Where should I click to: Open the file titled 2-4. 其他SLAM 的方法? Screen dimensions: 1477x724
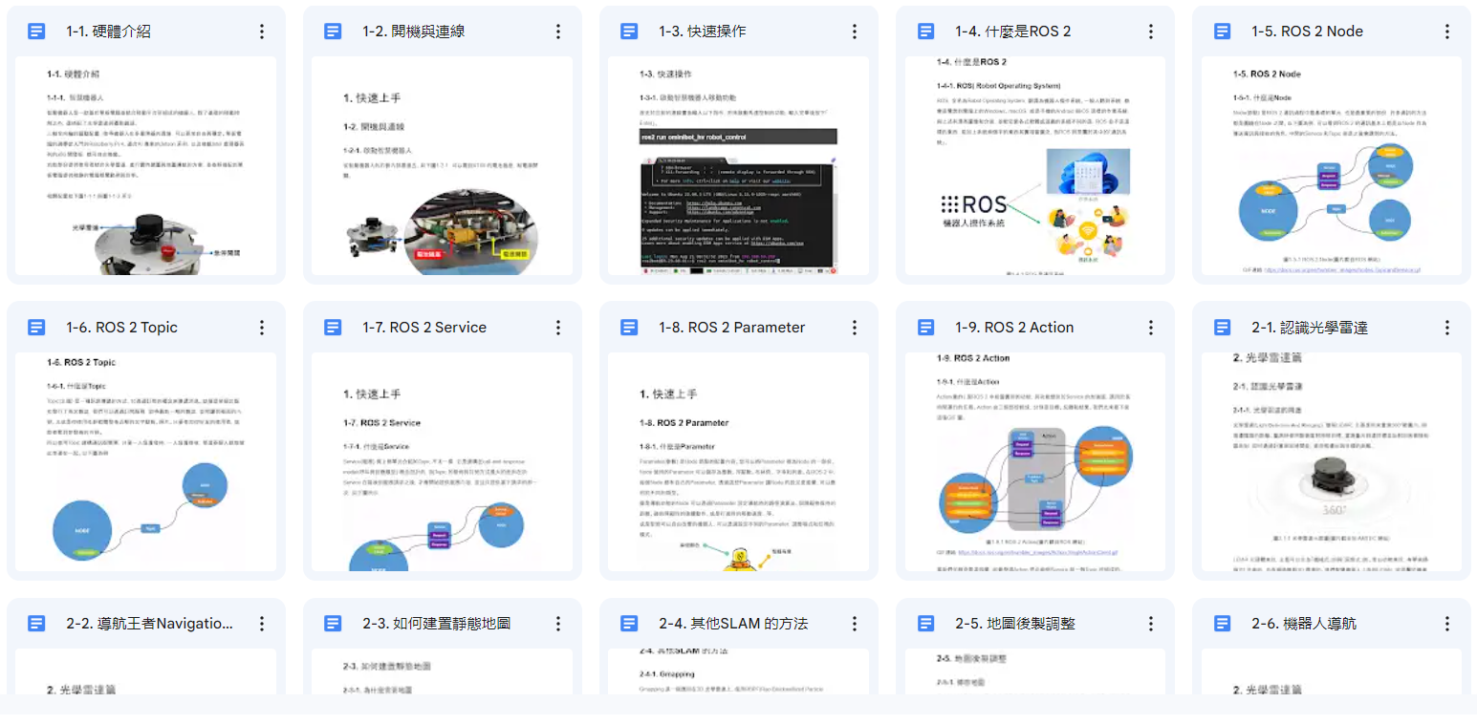733,624
